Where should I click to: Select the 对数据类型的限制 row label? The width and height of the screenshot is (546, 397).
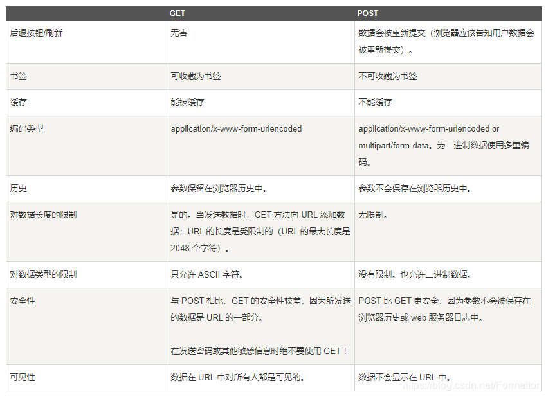point(37,274)
